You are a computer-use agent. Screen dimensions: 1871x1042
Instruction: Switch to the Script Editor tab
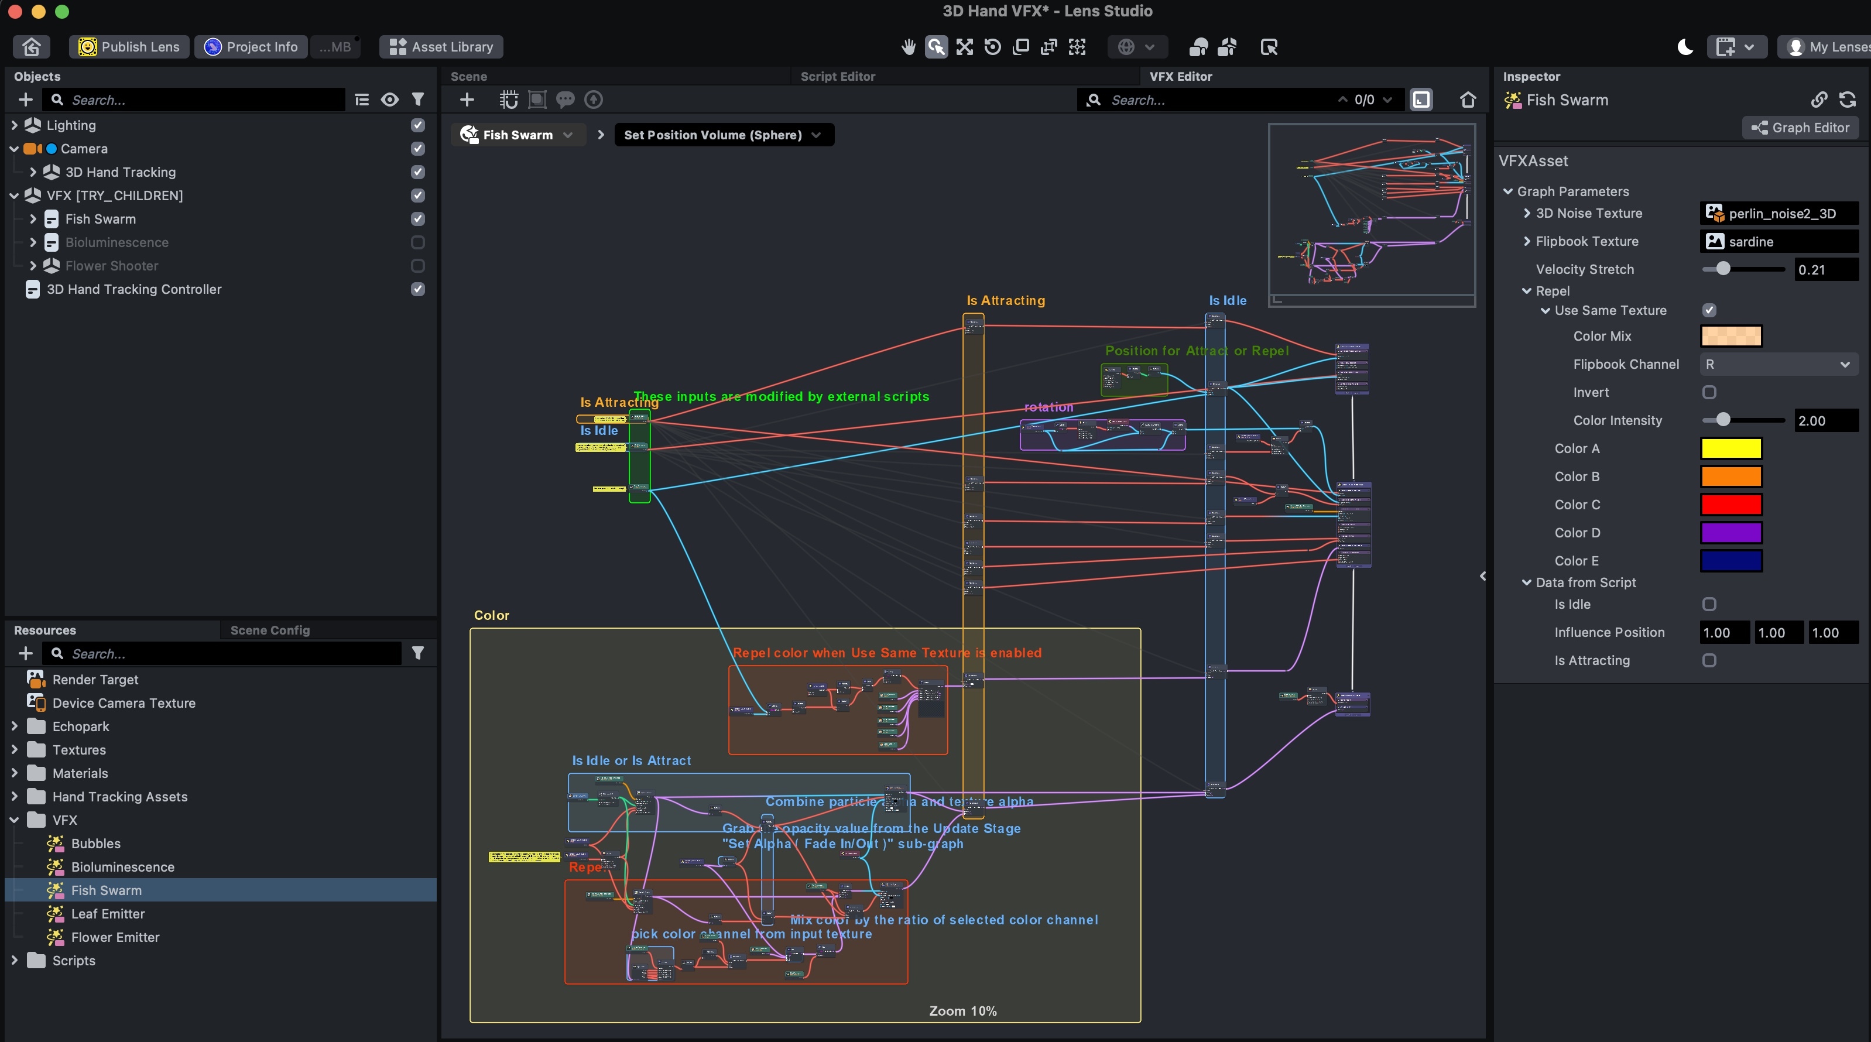[838, 76]
